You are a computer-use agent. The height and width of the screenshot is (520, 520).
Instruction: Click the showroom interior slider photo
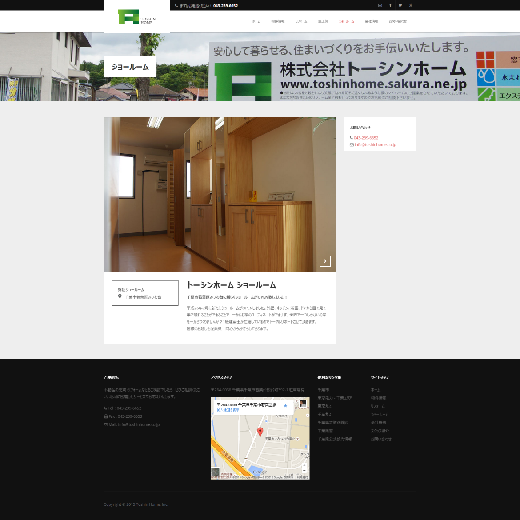tap(220, 195)
